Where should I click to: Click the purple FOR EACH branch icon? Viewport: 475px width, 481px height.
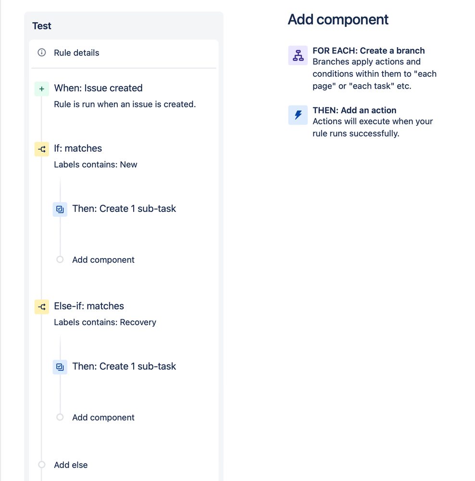pyautogui.click(x=298, y=55)
